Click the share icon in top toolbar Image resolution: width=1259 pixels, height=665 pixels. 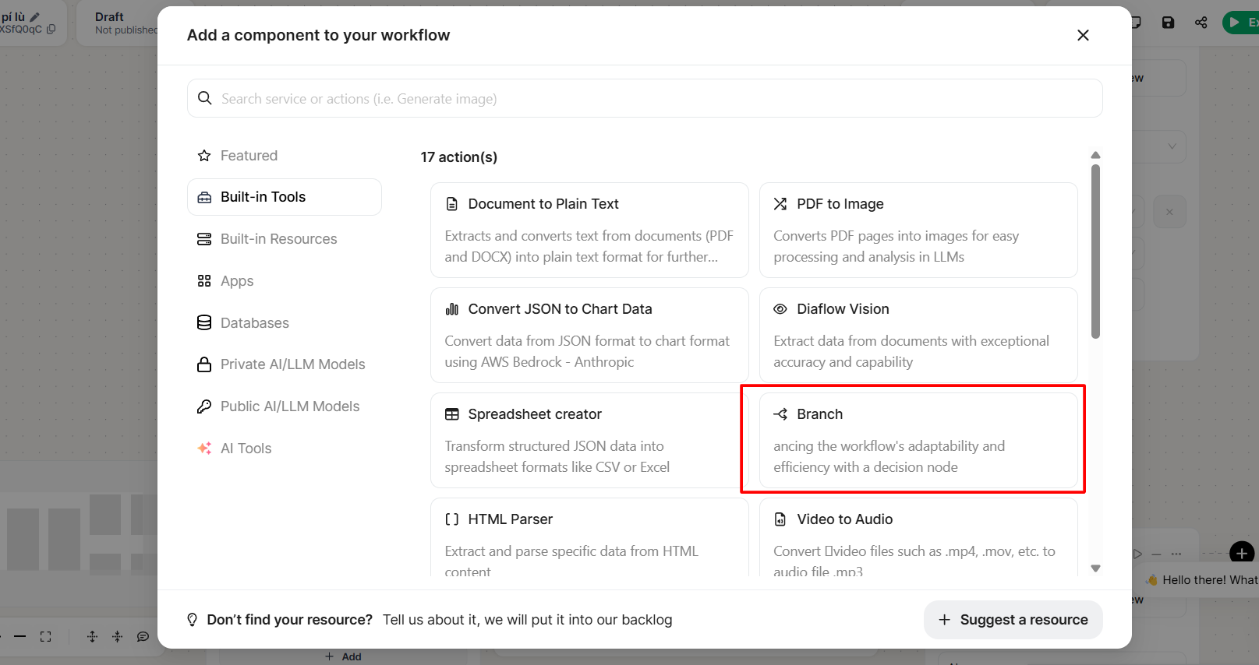pyautogui.click(x=1201, y=23)
